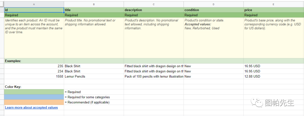The width and height of the screenshot is (304, 116).
Task: Select column D header
Action: click(x=213, y=4)
